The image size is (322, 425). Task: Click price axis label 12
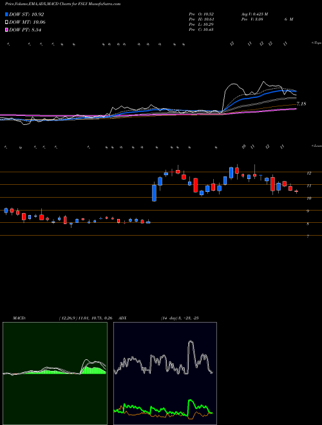tap(308, 173)
